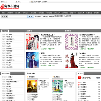This screenshot has width=101, height=101.
Task: Click into the book search text box
Action: (x=17, y=17)
